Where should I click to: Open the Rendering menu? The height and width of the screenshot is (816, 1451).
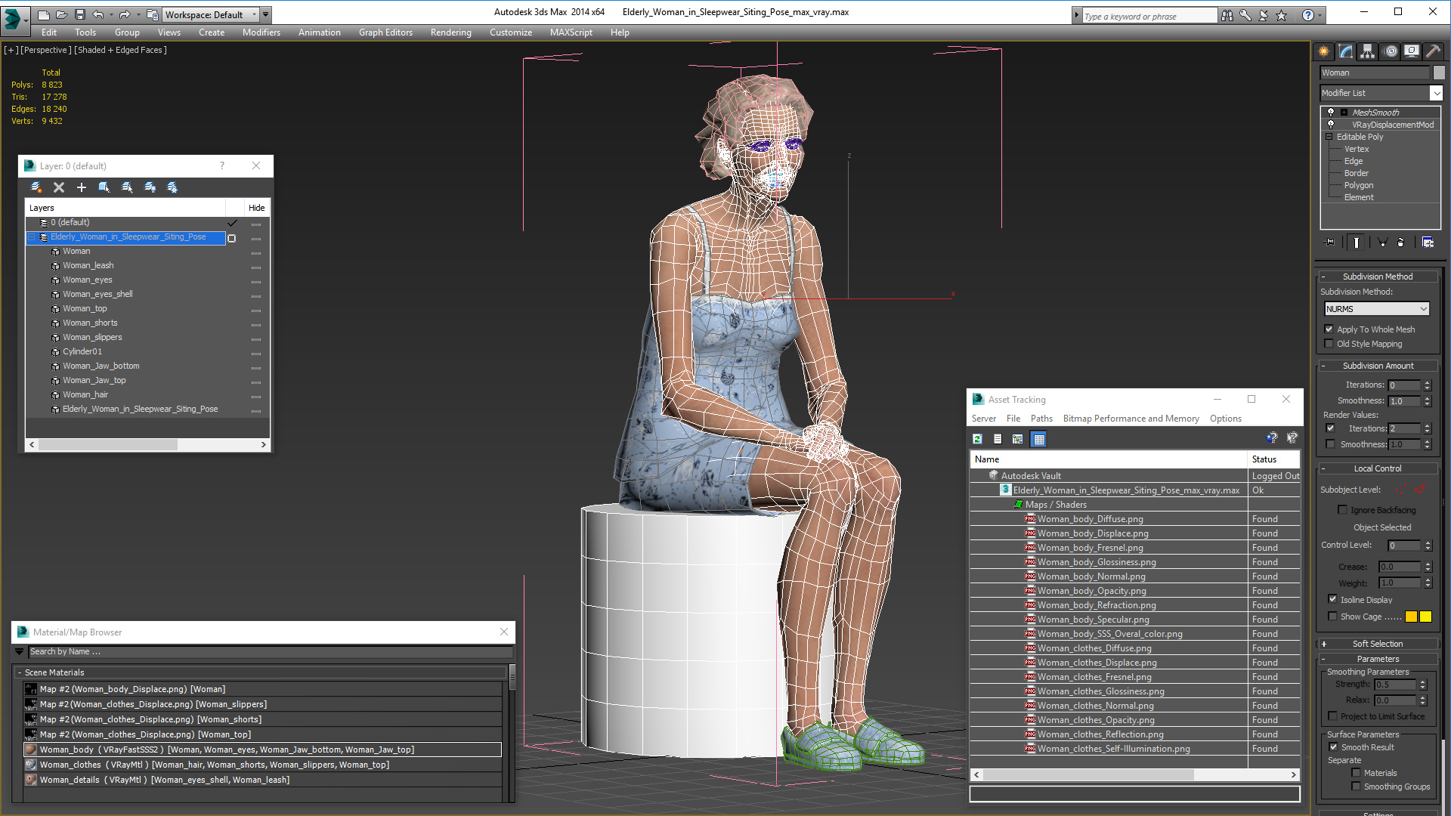tap(451, 32)
